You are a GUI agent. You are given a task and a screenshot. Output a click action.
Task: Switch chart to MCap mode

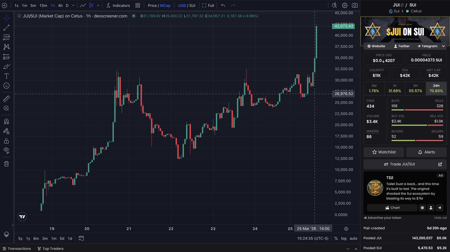165,6
